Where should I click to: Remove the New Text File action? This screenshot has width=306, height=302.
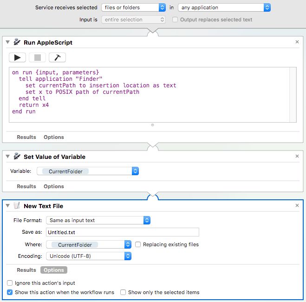(x=297, y=205)
